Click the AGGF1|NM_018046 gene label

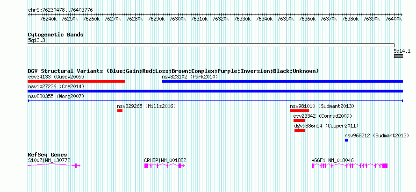coord(333,160)
